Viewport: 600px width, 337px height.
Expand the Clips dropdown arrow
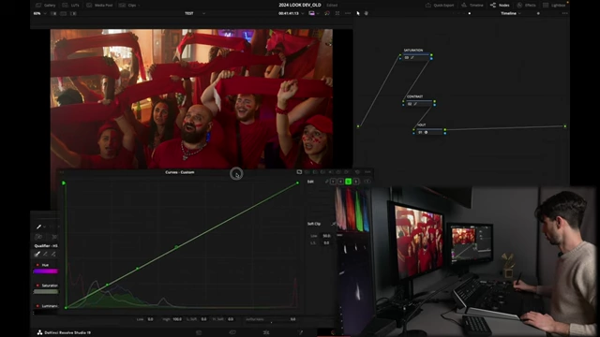(x=139, y=6)
